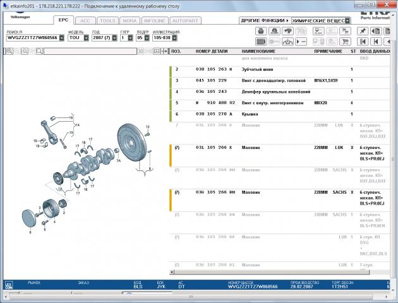Zoom in on the illustration with plus magnifier
The width and height of the screenshot is (398, 303).
click(9, 51)
